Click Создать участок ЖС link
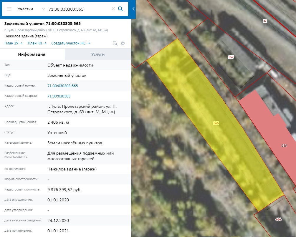Screen dimensions: 296x237 [71, 43]
